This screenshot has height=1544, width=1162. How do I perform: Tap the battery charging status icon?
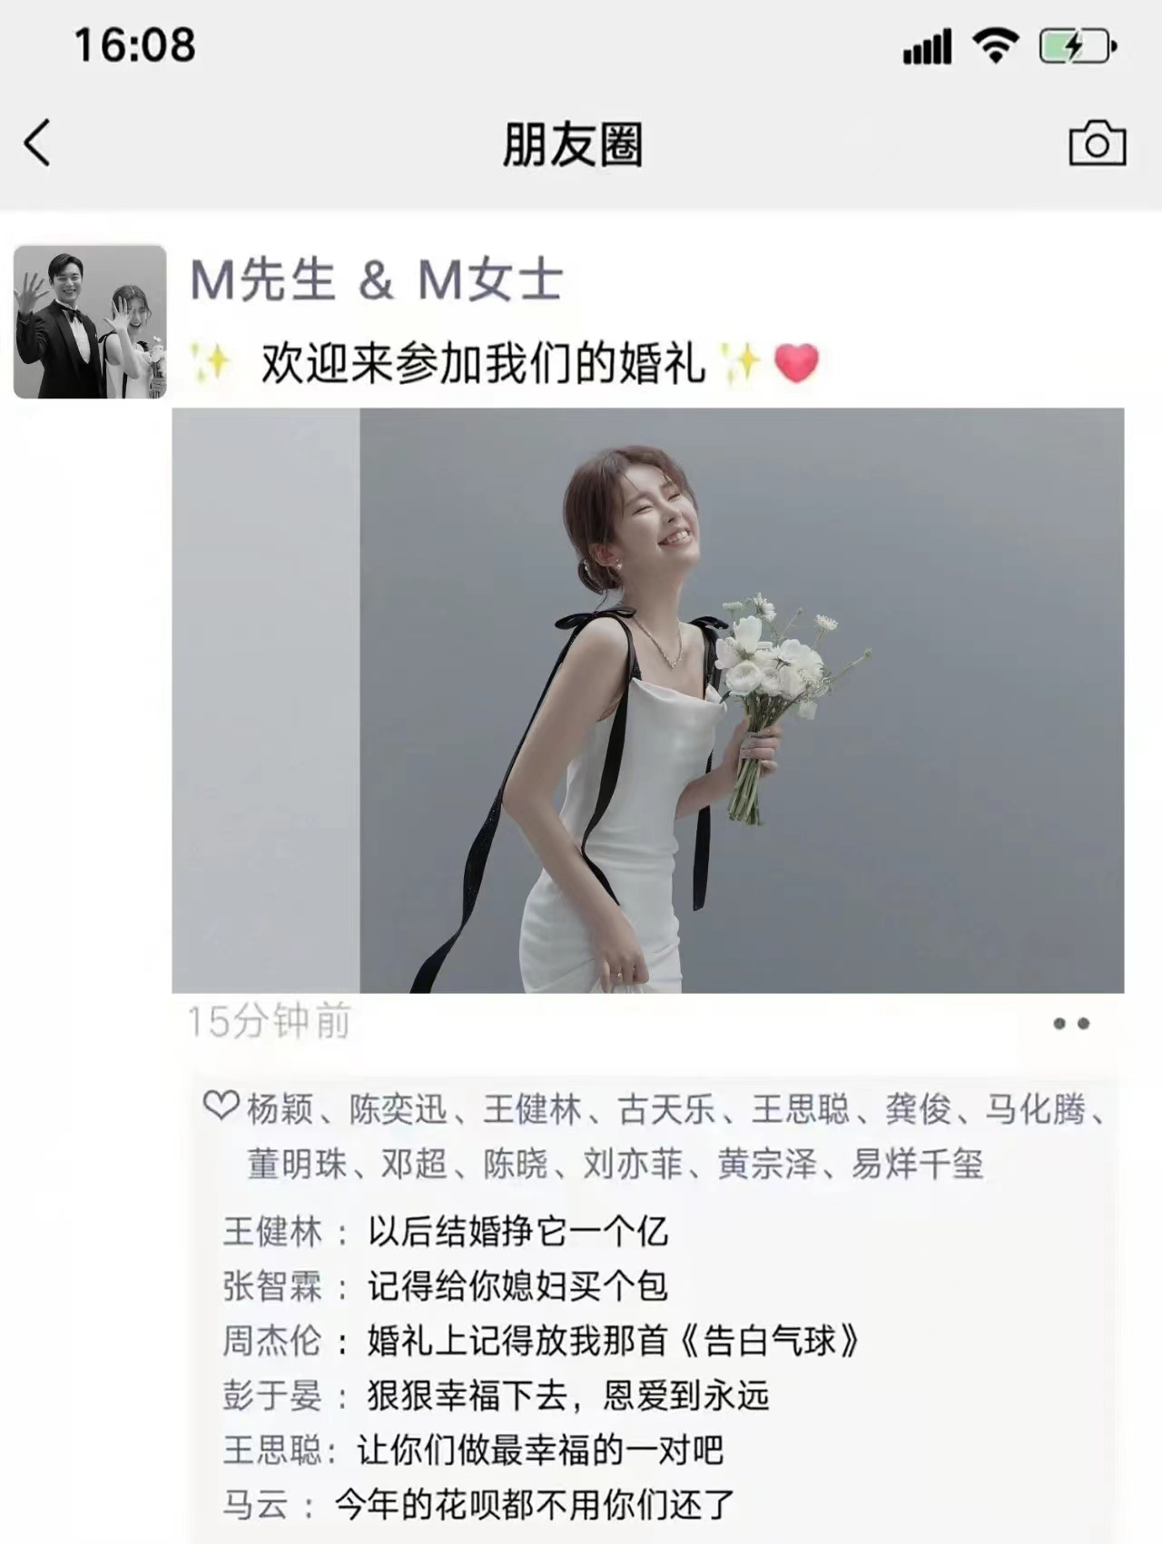coord(1078,45)
